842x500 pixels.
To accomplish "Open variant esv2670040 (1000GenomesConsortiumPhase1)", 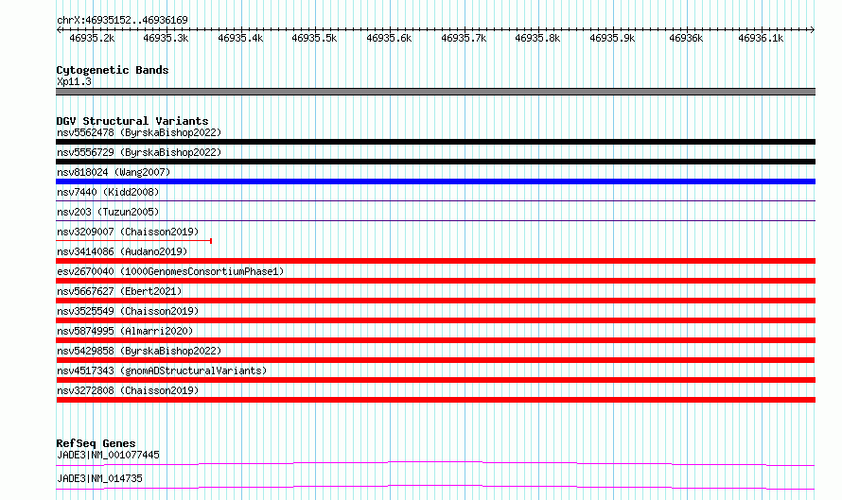I will pyautogui.click(x=170, y=271).
